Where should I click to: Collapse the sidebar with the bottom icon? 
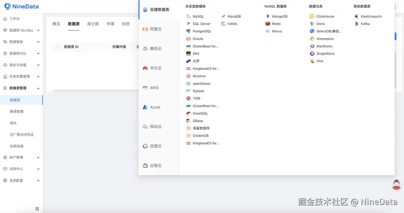click(37, 209)
